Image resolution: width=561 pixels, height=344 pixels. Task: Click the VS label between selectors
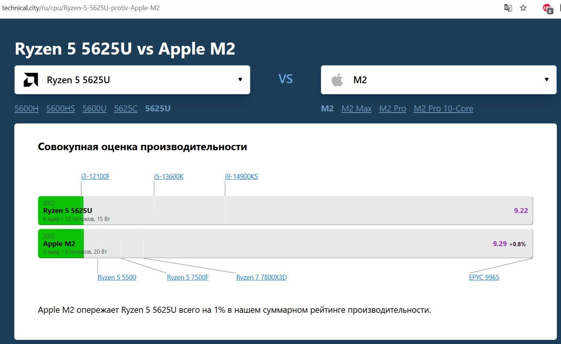pyautogui.click(x=285, y=79)
